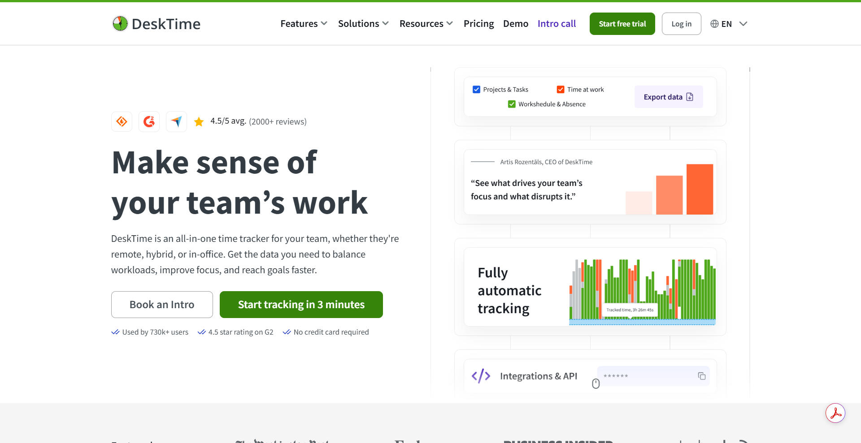861x443 pixels.
Task: Expand the Resources dropdown menu
Action: (426, 24)
